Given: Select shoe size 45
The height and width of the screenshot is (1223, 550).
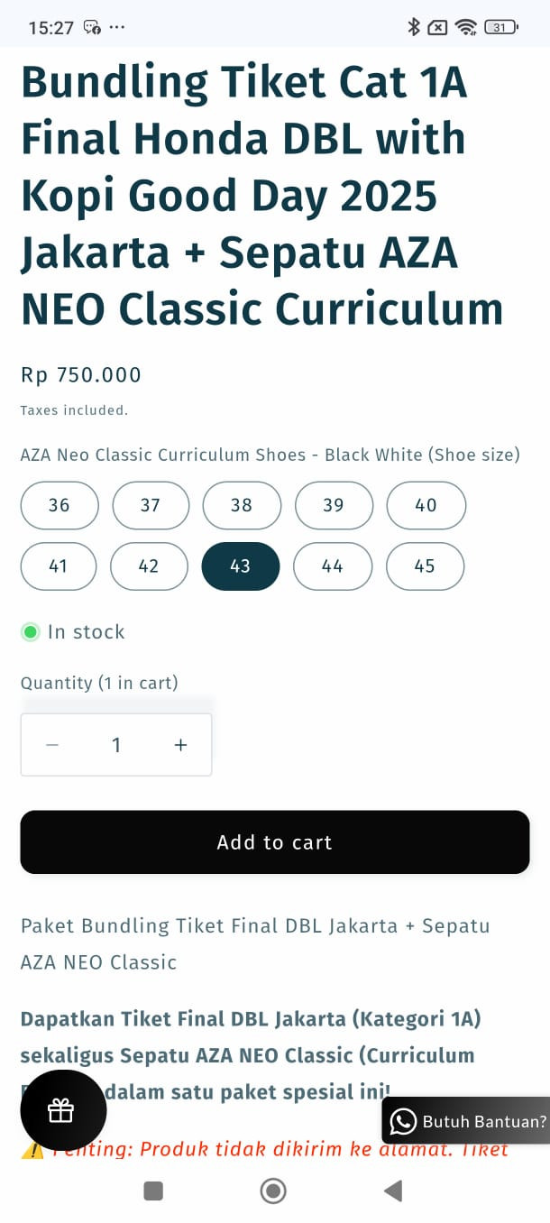Looking at the screenshot, I should (x=426, y=566).
